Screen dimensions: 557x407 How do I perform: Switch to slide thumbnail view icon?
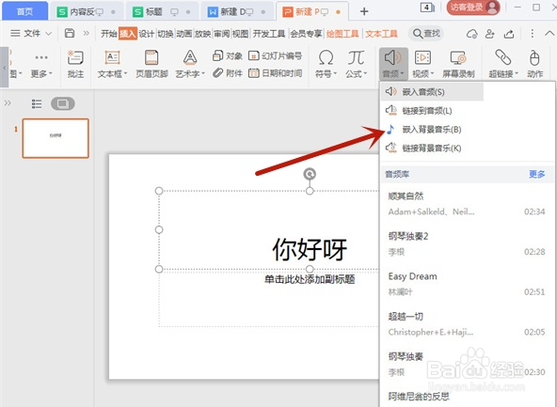[x=63, y=103]
